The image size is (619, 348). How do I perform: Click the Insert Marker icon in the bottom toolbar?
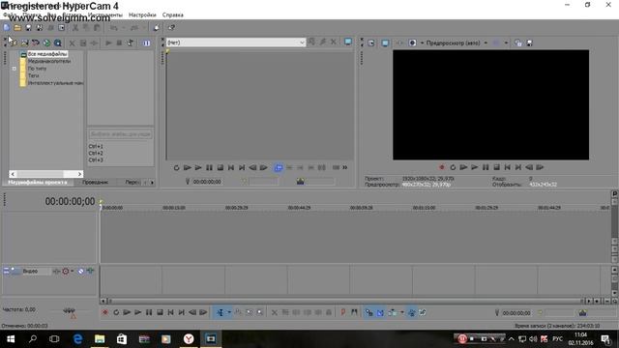point(343,312)
